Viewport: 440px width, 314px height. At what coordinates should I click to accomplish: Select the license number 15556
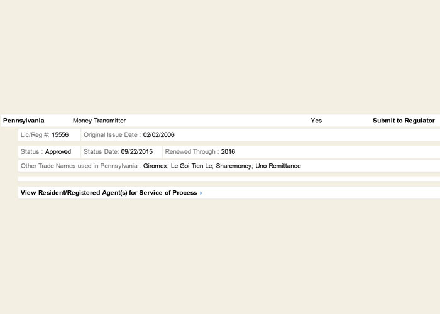click(x=60, y=135)
